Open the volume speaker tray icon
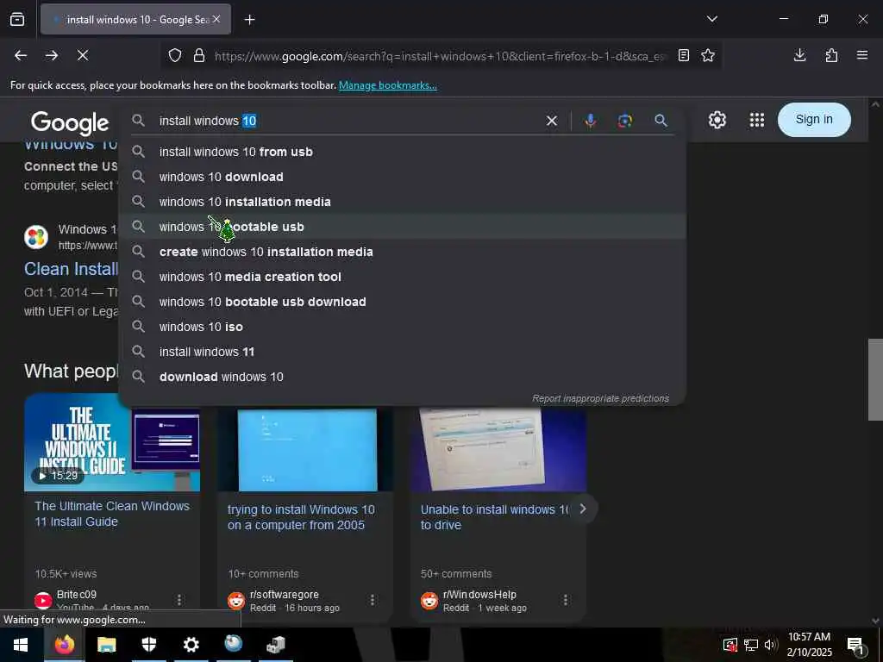This screenshot has height=662, width=883. 770,645
